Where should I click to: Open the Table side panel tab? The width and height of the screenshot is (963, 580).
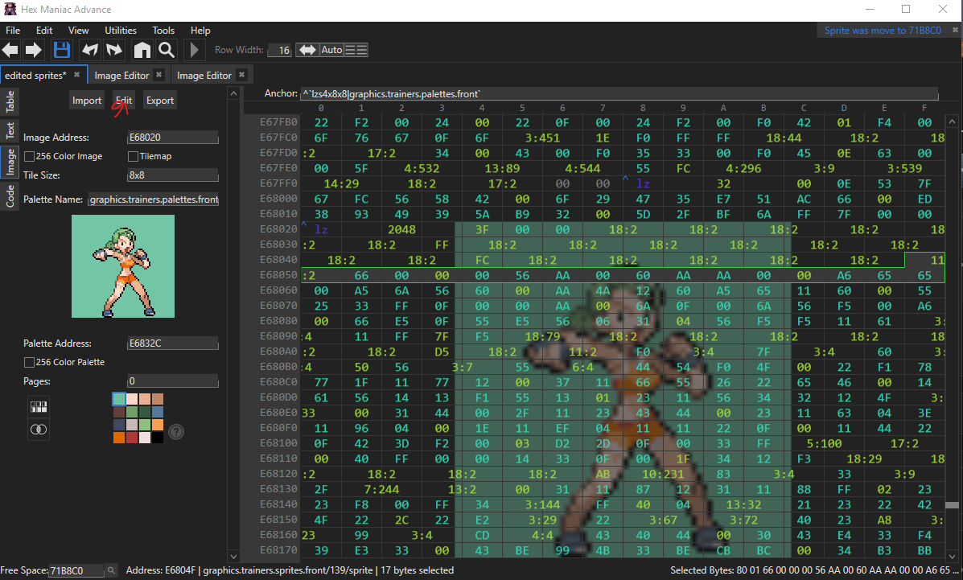coord(10,101)
